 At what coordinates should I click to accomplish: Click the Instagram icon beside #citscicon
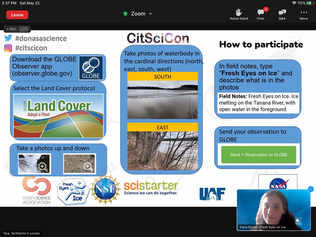tap(8, 48)
